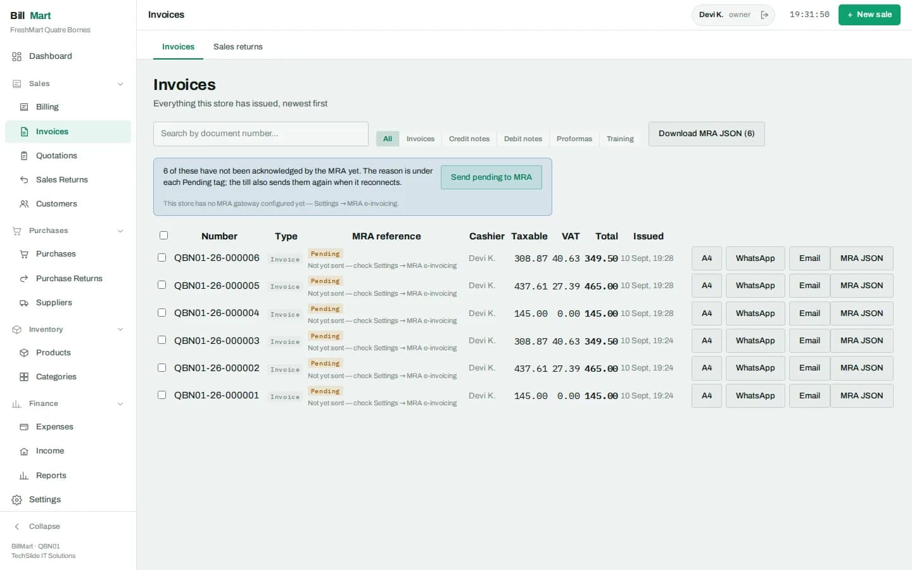912x570 pixels.
Task: Click the Inventory section cube icon
Action: click(x=17, y=329)
